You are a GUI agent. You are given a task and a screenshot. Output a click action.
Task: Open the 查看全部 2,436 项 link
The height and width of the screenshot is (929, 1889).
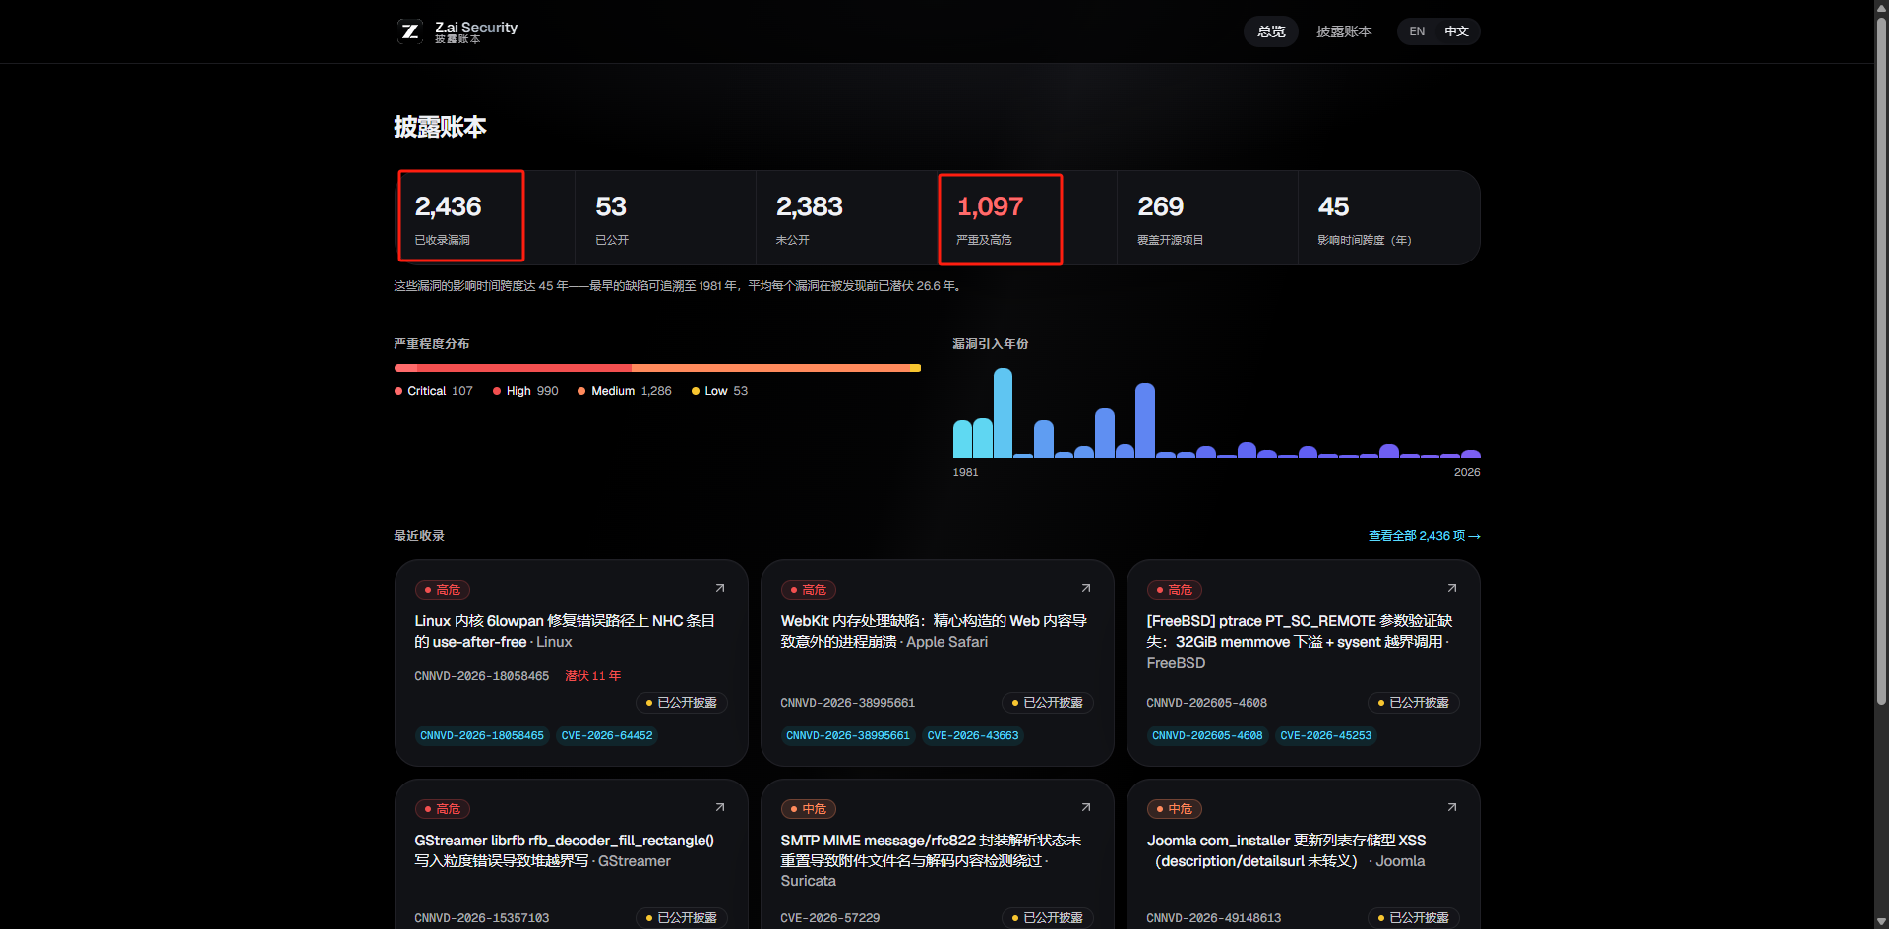coord(1424,536)
